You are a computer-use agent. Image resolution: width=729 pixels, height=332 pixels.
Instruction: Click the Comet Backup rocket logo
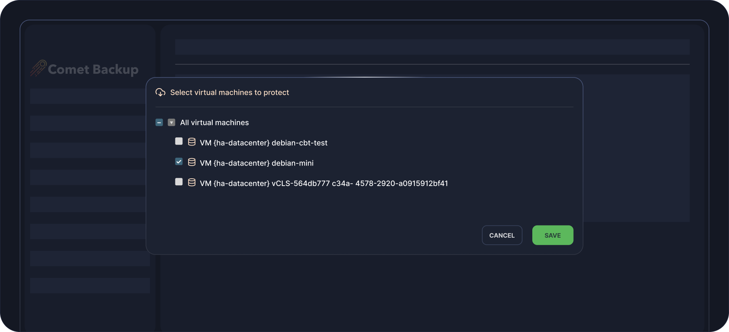(x=38, y=68)
